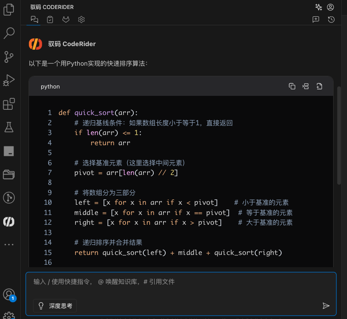The image size is (347, 319).
Task: Copy the python code block
Action: [292, 86]
